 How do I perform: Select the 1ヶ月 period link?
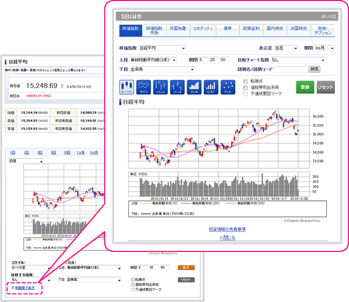(80, 152)
